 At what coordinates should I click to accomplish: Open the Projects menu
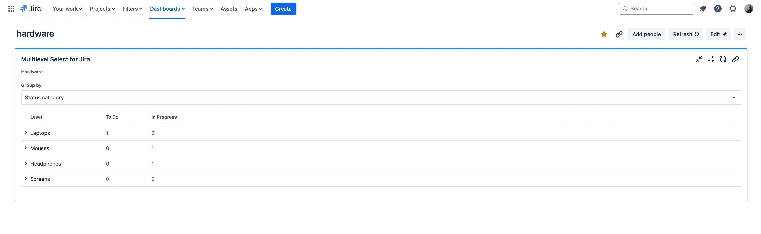pyautogui.click(x=102, y=9)
